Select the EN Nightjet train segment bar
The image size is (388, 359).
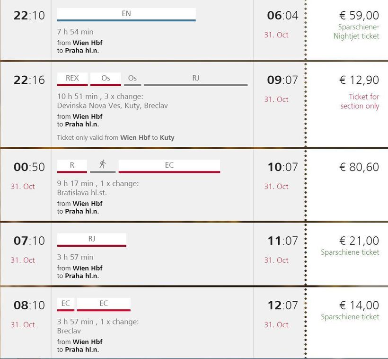coord(126,14)
